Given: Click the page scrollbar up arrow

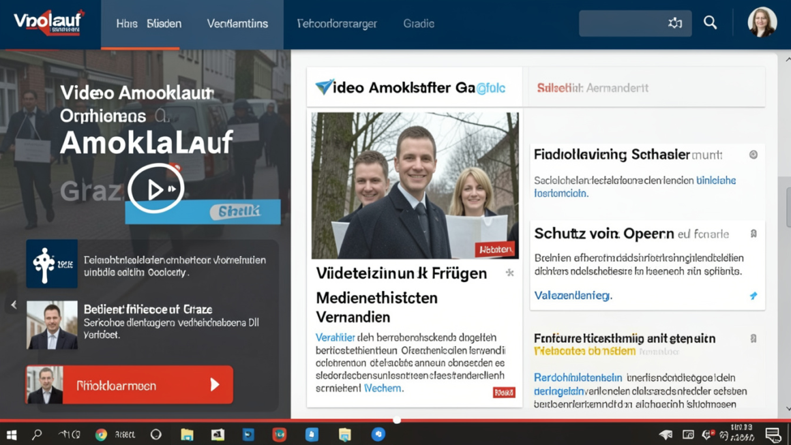Looking at the screenshot, I should [x=788, y=59].
